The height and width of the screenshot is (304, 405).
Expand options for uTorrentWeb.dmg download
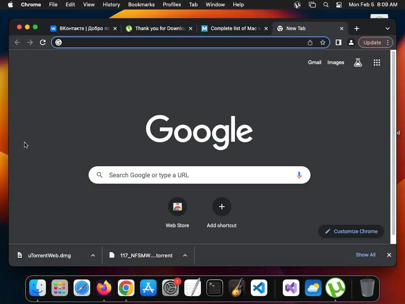(93, 255)
